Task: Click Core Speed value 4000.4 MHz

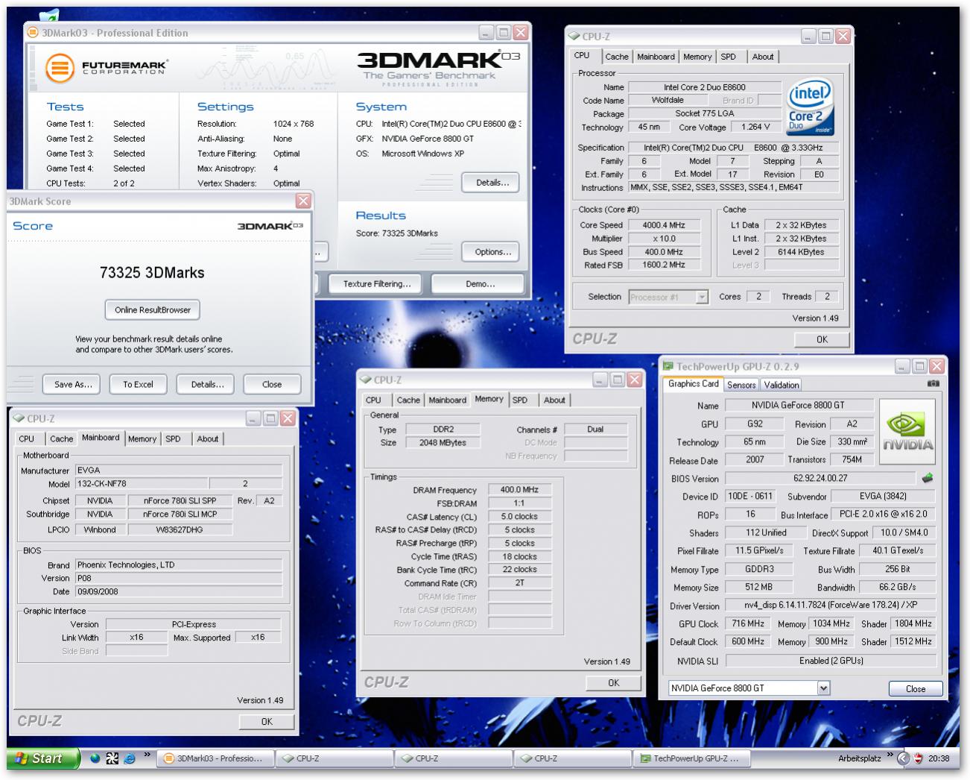Action: [663, 225]
